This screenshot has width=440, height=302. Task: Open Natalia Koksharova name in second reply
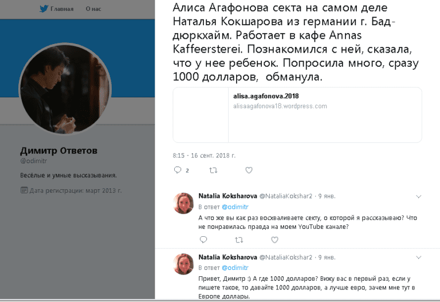[227, 257]
